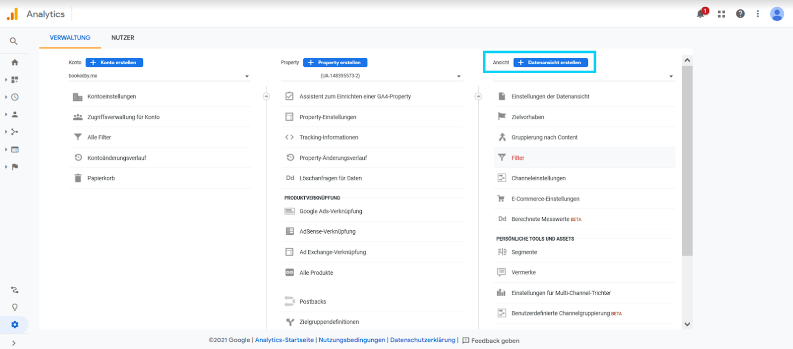The height and width of the screenshot is (349, 793).
Task: Switch to the VERWALTUNG tab
Action: (70, 38)
